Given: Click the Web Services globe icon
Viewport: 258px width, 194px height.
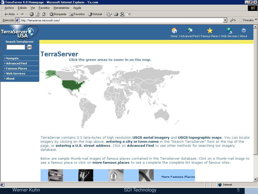Looking at the screenshot, I should click(x=229, y=31).
